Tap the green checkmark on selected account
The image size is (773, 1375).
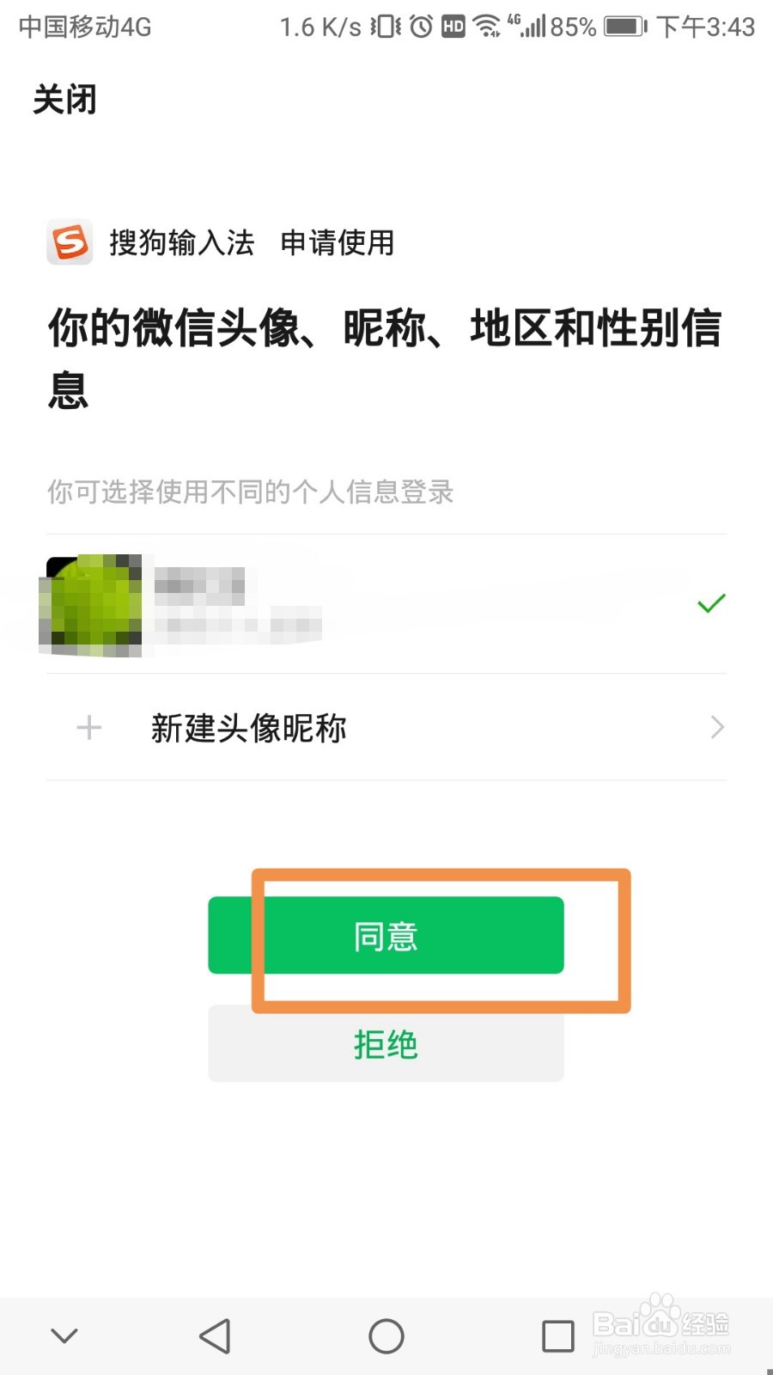pyautogui.click(x=711, y=603)
